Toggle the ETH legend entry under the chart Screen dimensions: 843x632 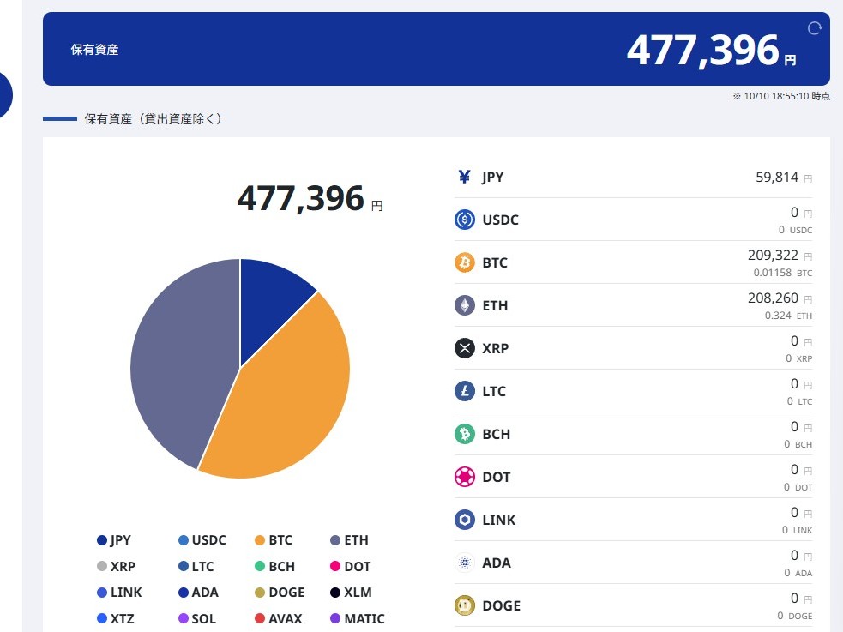click(349, 540)
